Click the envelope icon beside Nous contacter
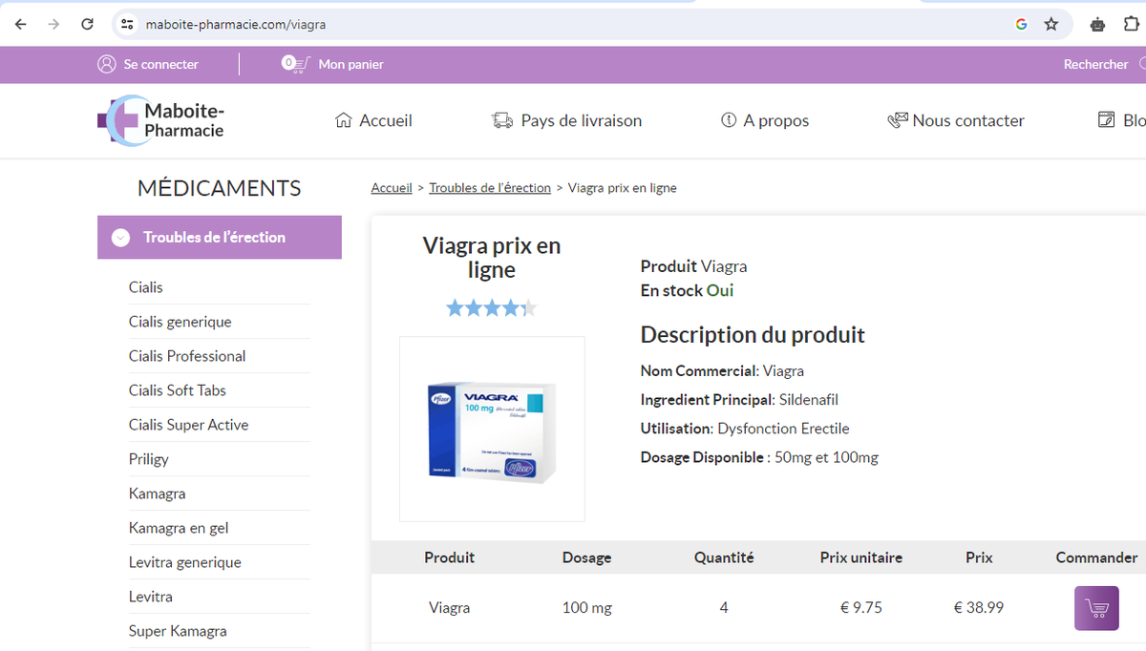 897,120
